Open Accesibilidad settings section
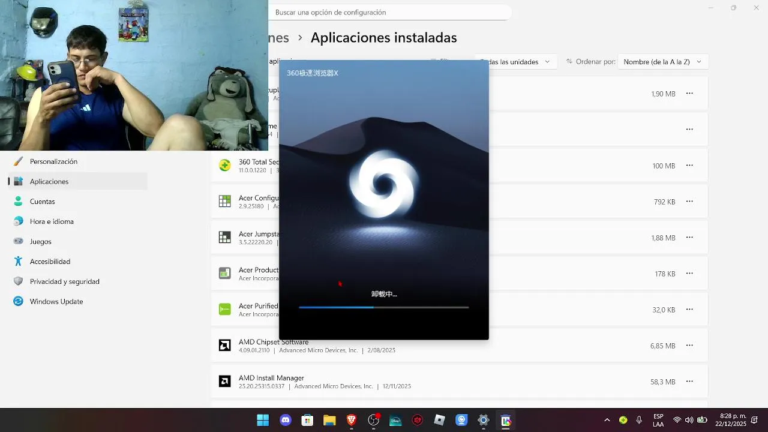 [78, 262]
